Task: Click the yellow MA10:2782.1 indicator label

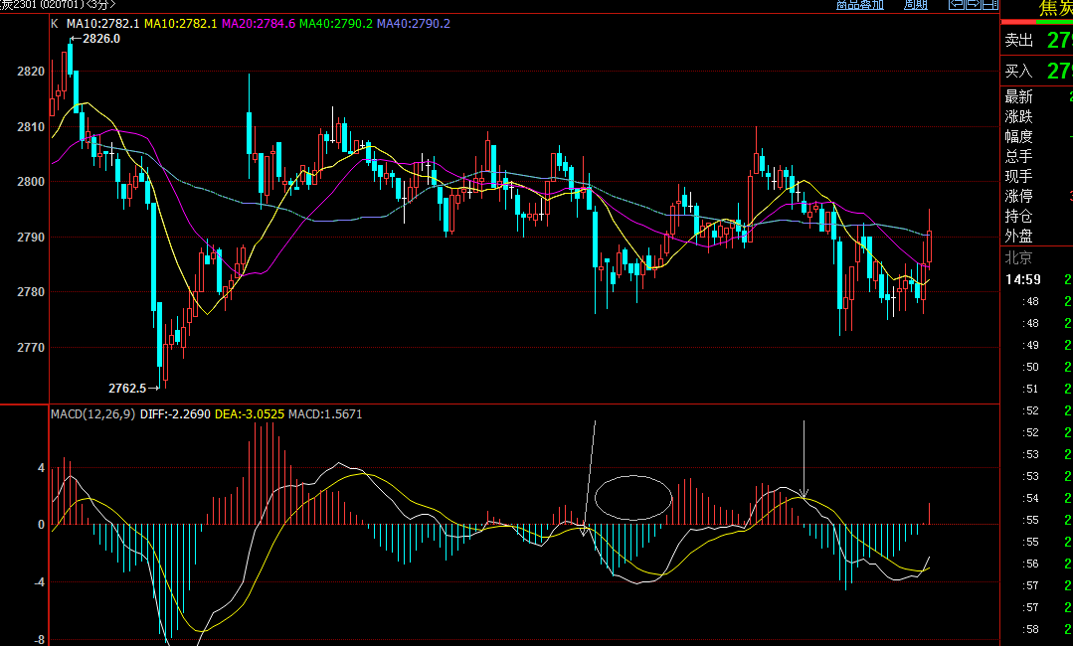Action: pos(181,23)
